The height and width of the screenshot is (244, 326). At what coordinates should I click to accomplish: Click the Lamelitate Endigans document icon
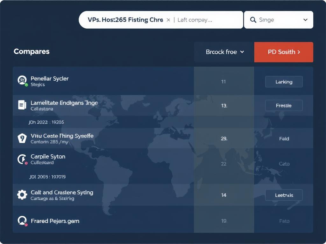pyautogui.click(x=22, y=105)
